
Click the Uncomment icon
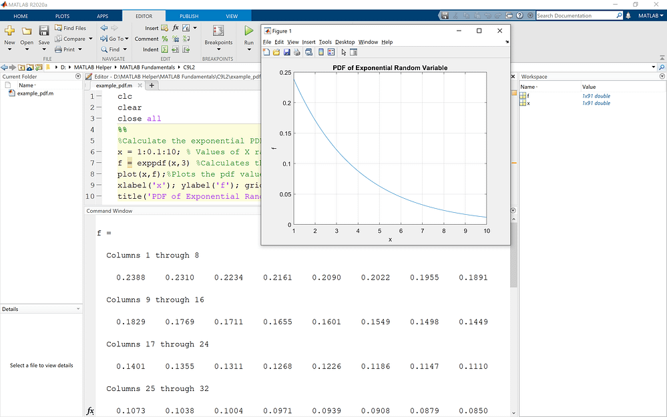175,39
